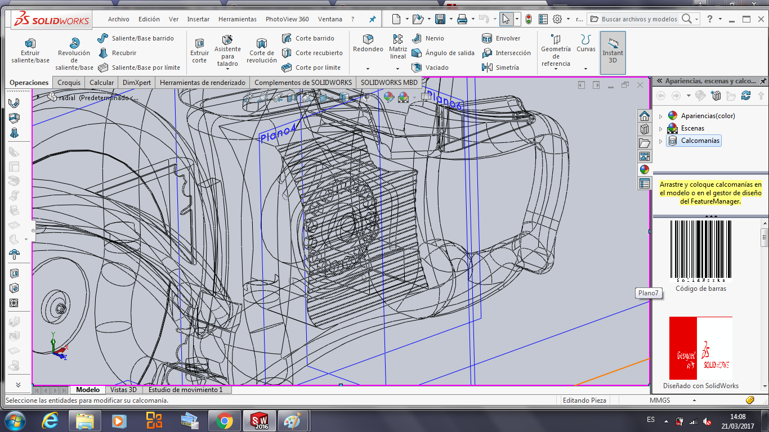Click add library books icon in panel
This screenshot has height=432, width=769.
point(716,96)
